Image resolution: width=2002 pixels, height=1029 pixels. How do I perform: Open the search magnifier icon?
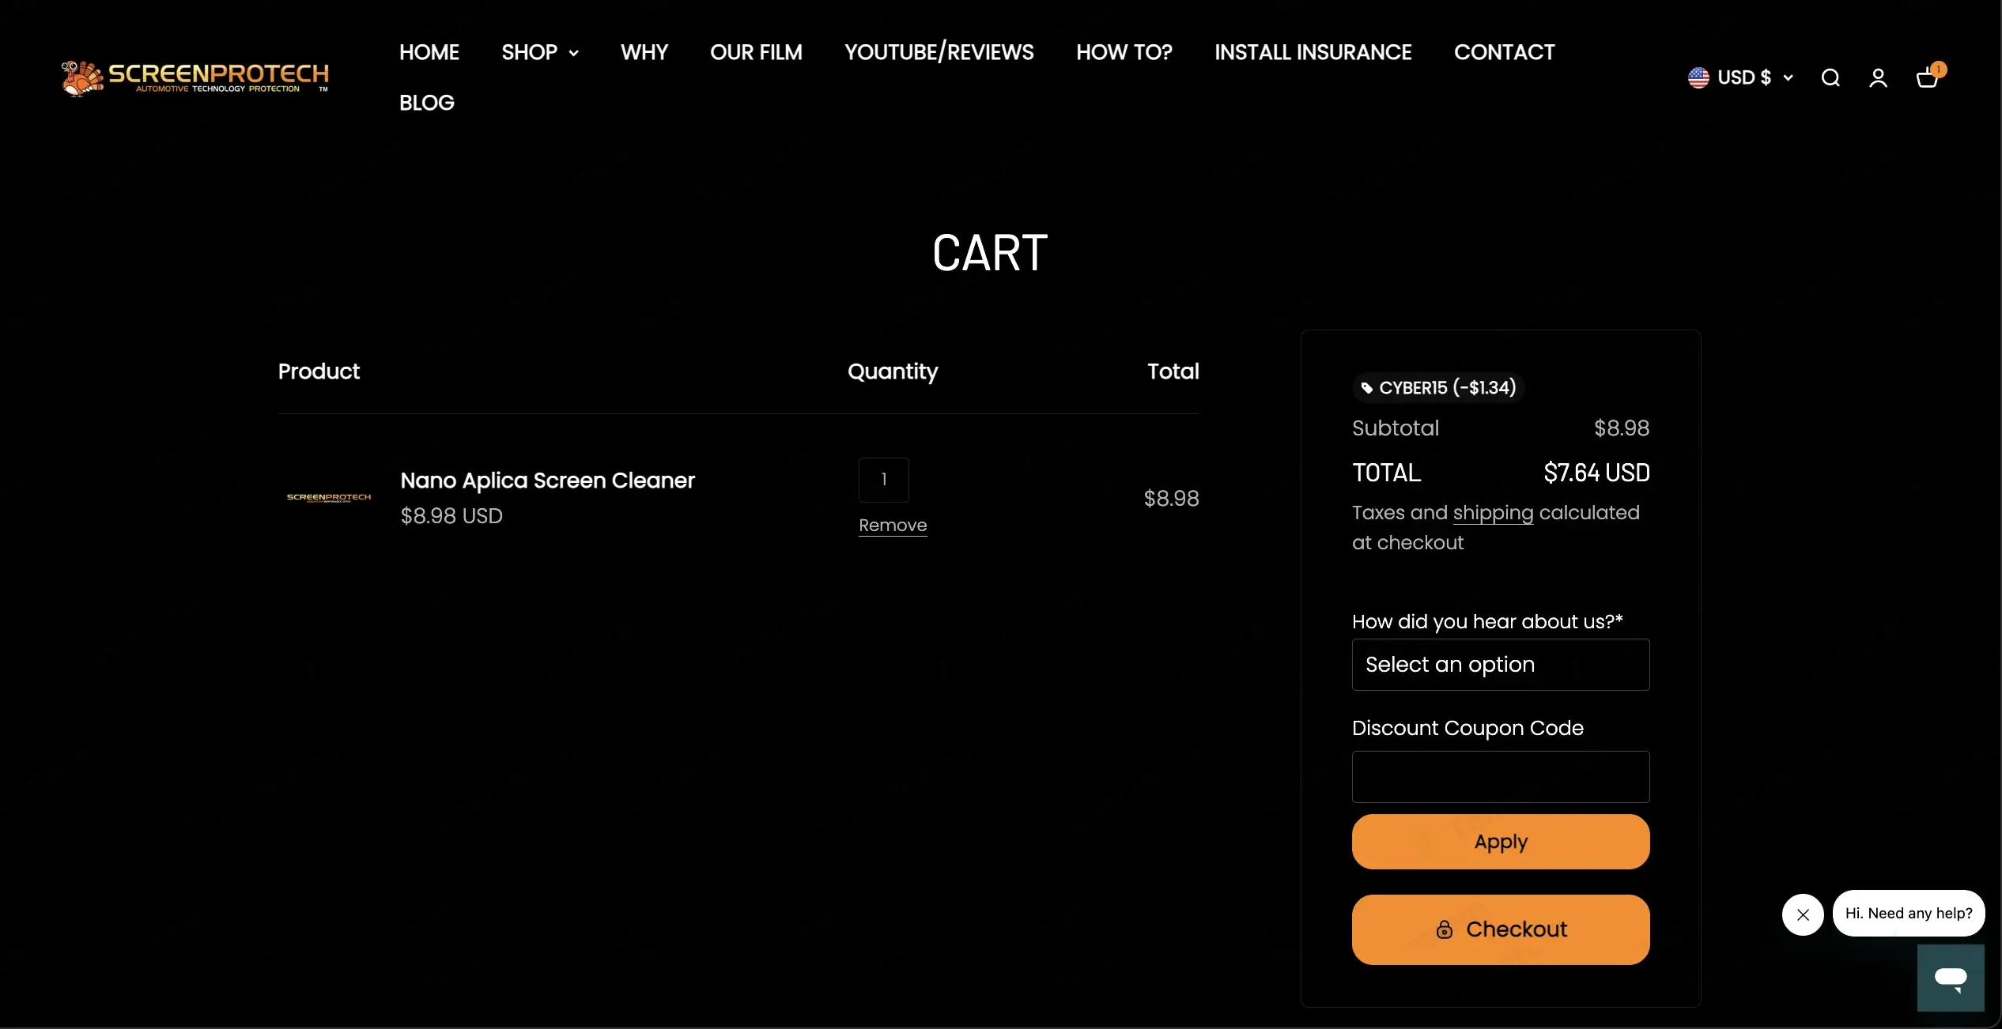pos(1830,77)
